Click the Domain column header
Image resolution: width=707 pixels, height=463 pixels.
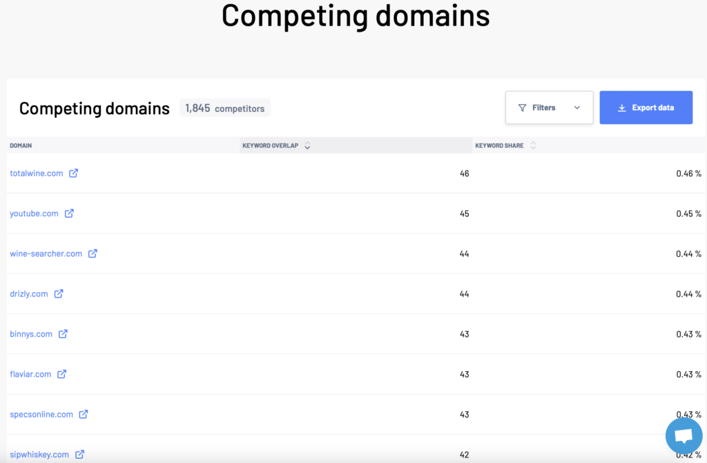click(123, 146)
